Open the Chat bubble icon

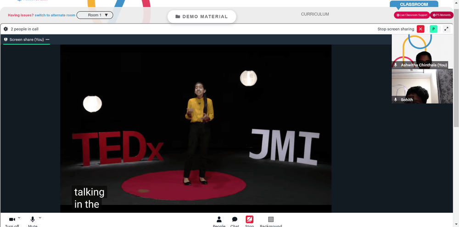pyautogui.click(x=235, y=219)
